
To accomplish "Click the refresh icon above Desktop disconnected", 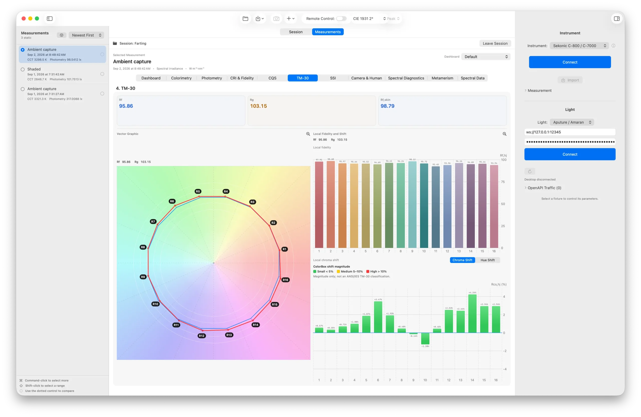I will click(x=530, y=171).
